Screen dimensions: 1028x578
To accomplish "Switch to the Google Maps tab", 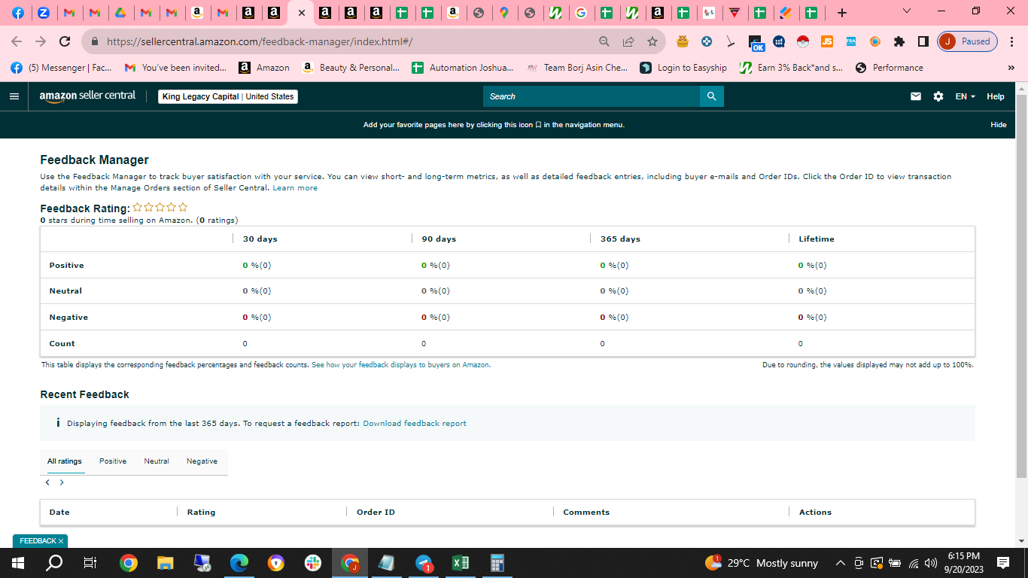I will (504, 13).
